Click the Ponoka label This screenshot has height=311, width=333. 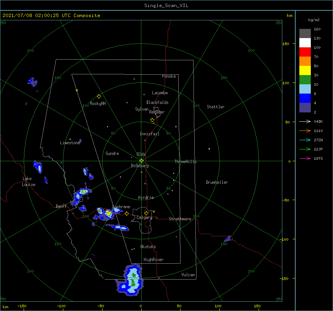(x=169, y=76)
